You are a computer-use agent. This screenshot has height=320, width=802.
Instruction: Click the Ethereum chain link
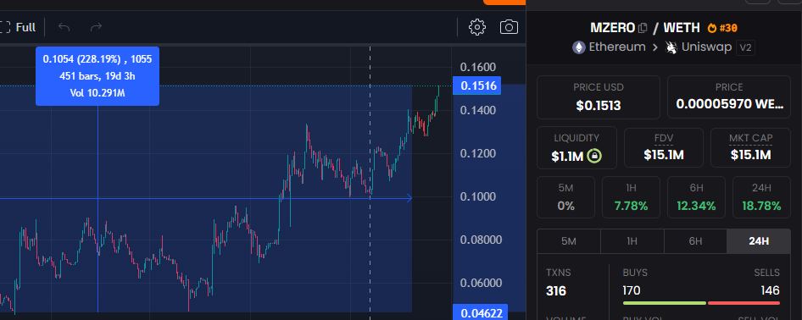pos(610,47)
